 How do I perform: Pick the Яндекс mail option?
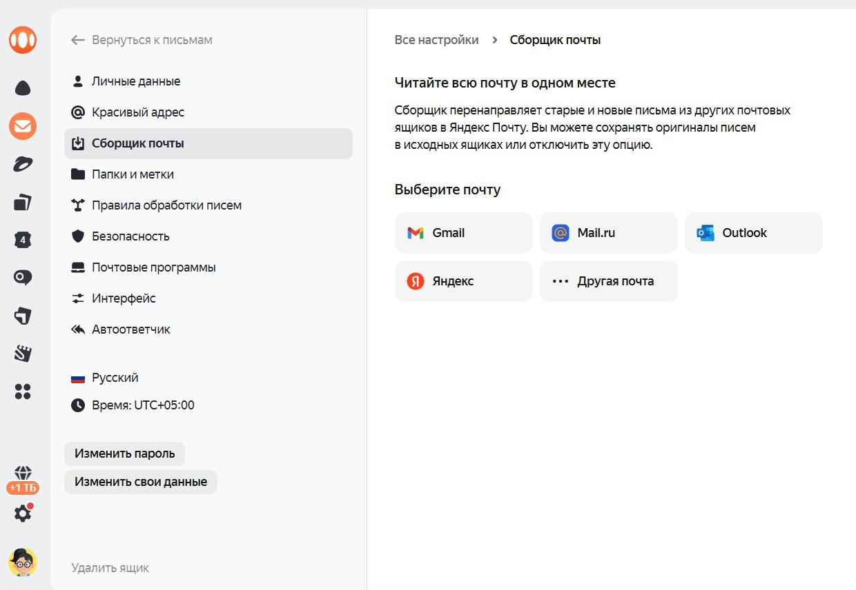(463, 281)
